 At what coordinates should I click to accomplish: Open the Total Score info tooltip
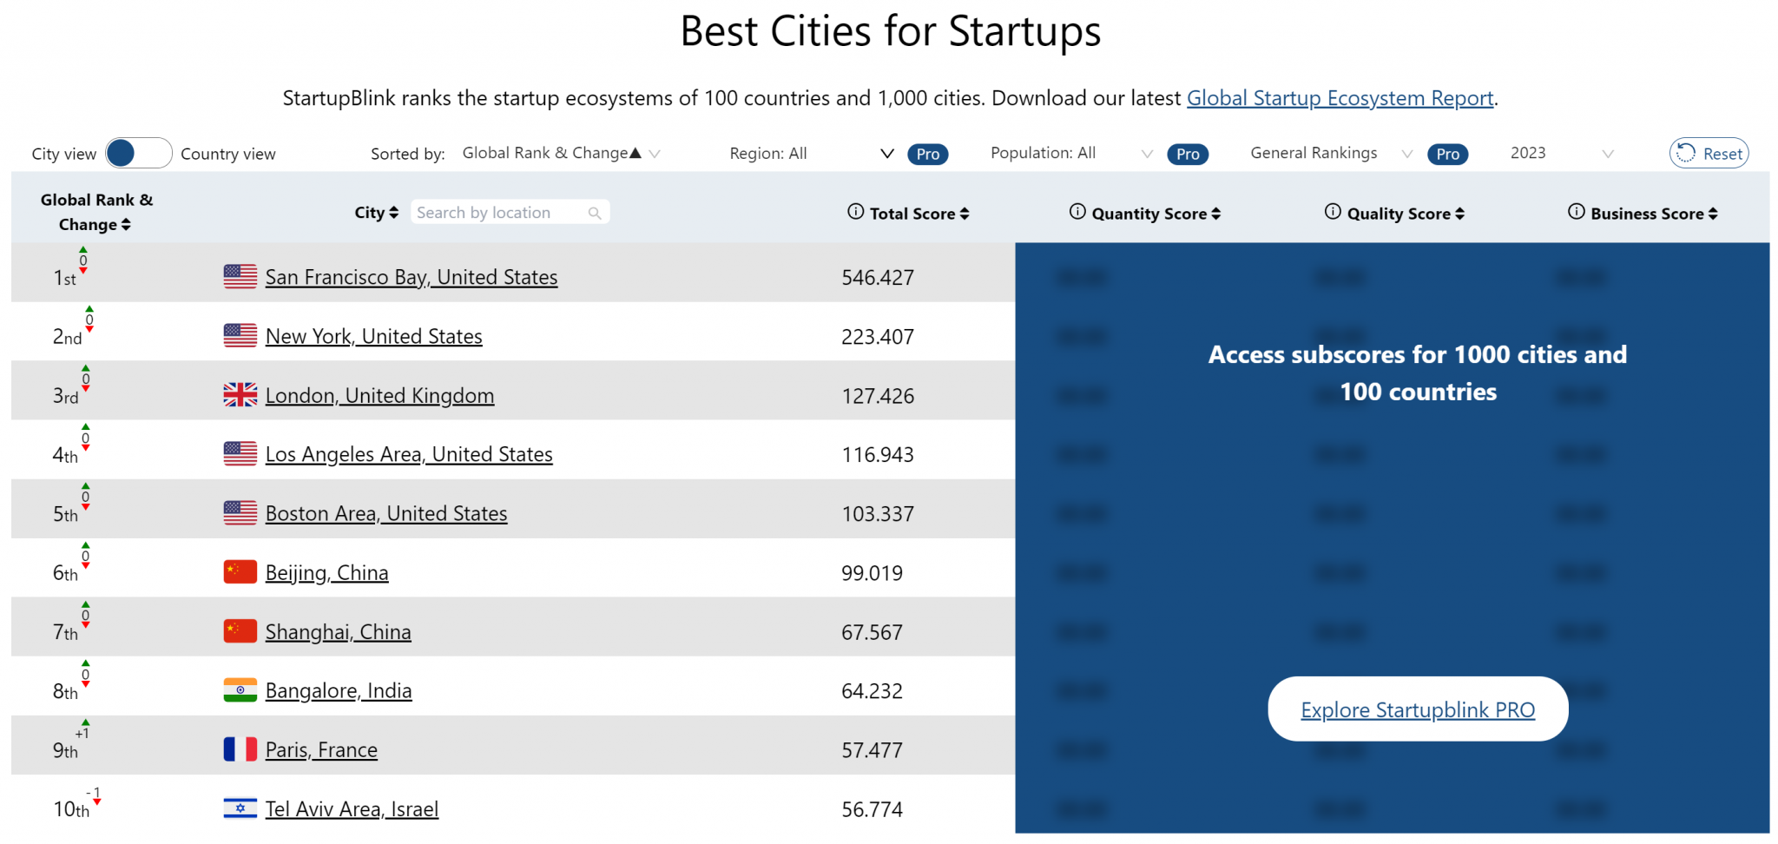pyautogui.click(x=854, y=212)
